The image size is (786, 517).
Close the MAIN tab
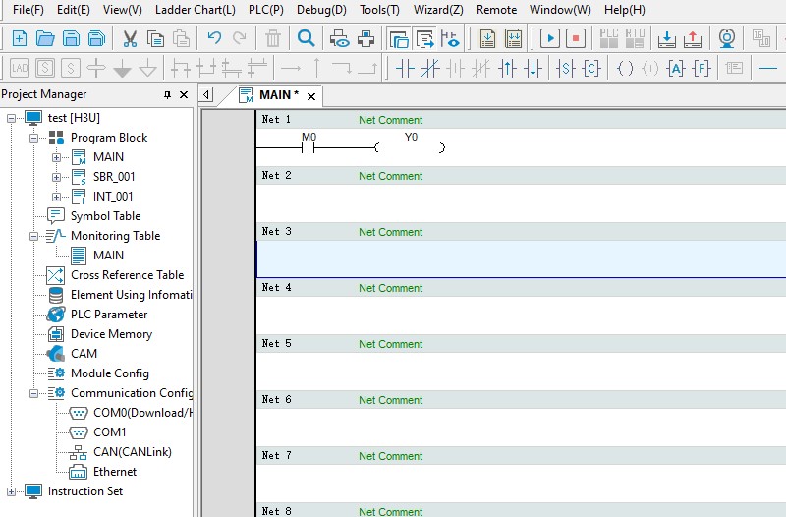point(311,96)
